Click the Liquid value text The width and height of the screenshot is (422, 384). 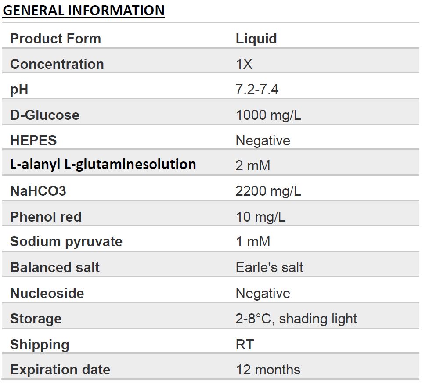pos(256,39)
